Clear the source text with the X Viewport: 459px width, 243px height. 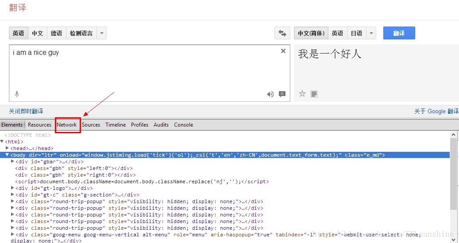pos(283,51)
